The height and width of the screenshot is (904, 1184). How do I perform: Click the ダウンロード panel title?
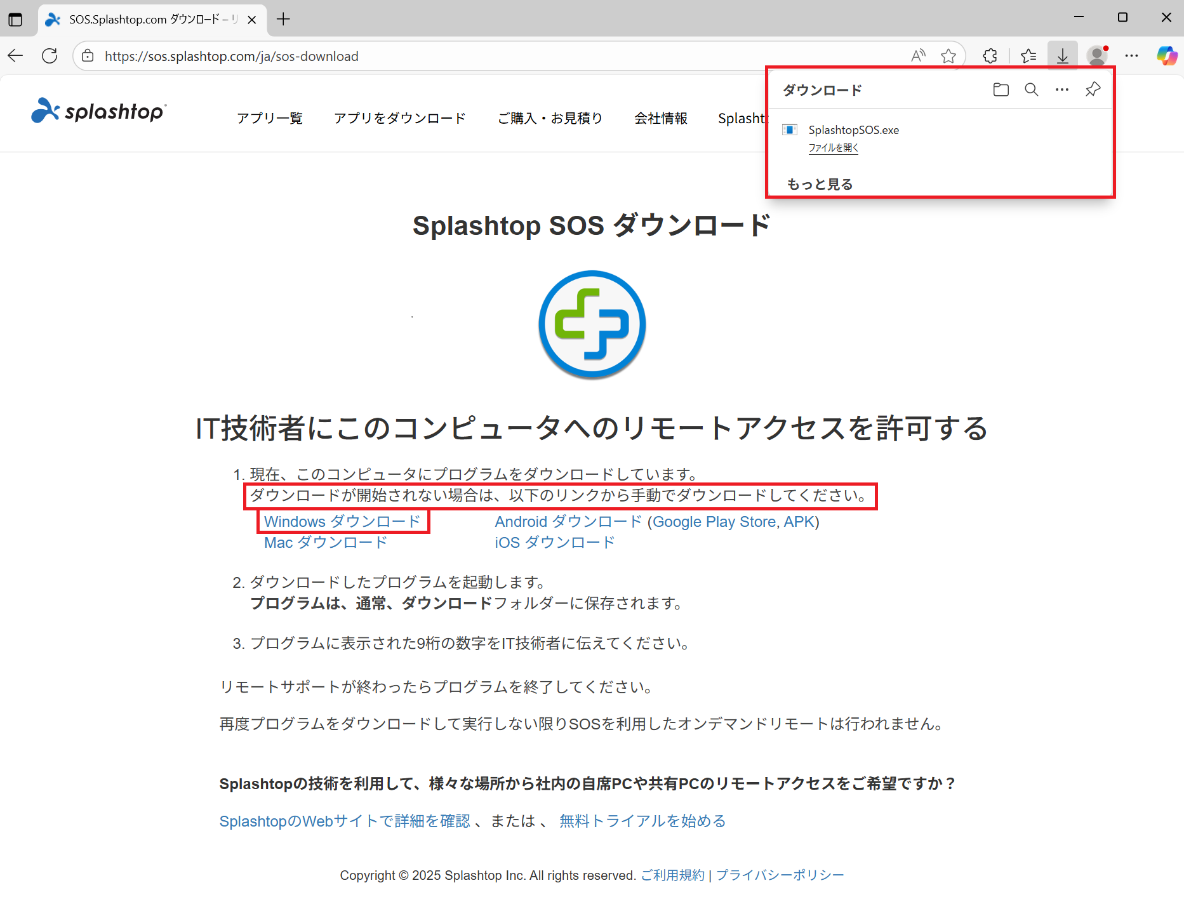tap(823, 90)
